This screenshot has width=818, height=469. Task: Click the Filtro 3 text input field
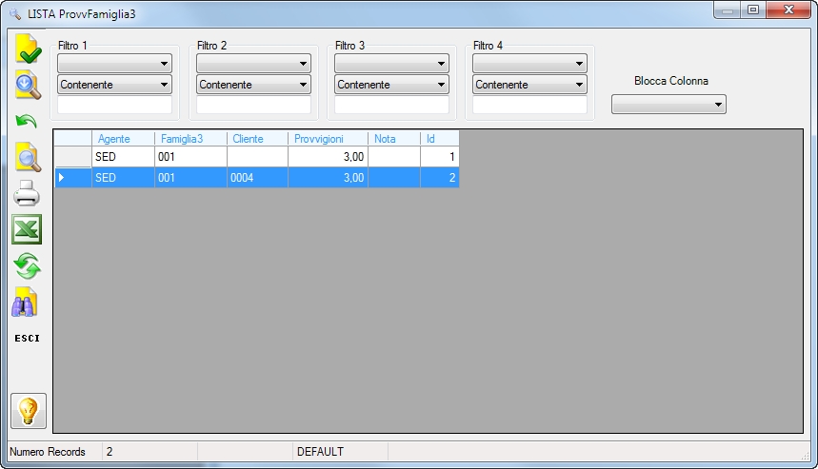click(x=391, y=105)
